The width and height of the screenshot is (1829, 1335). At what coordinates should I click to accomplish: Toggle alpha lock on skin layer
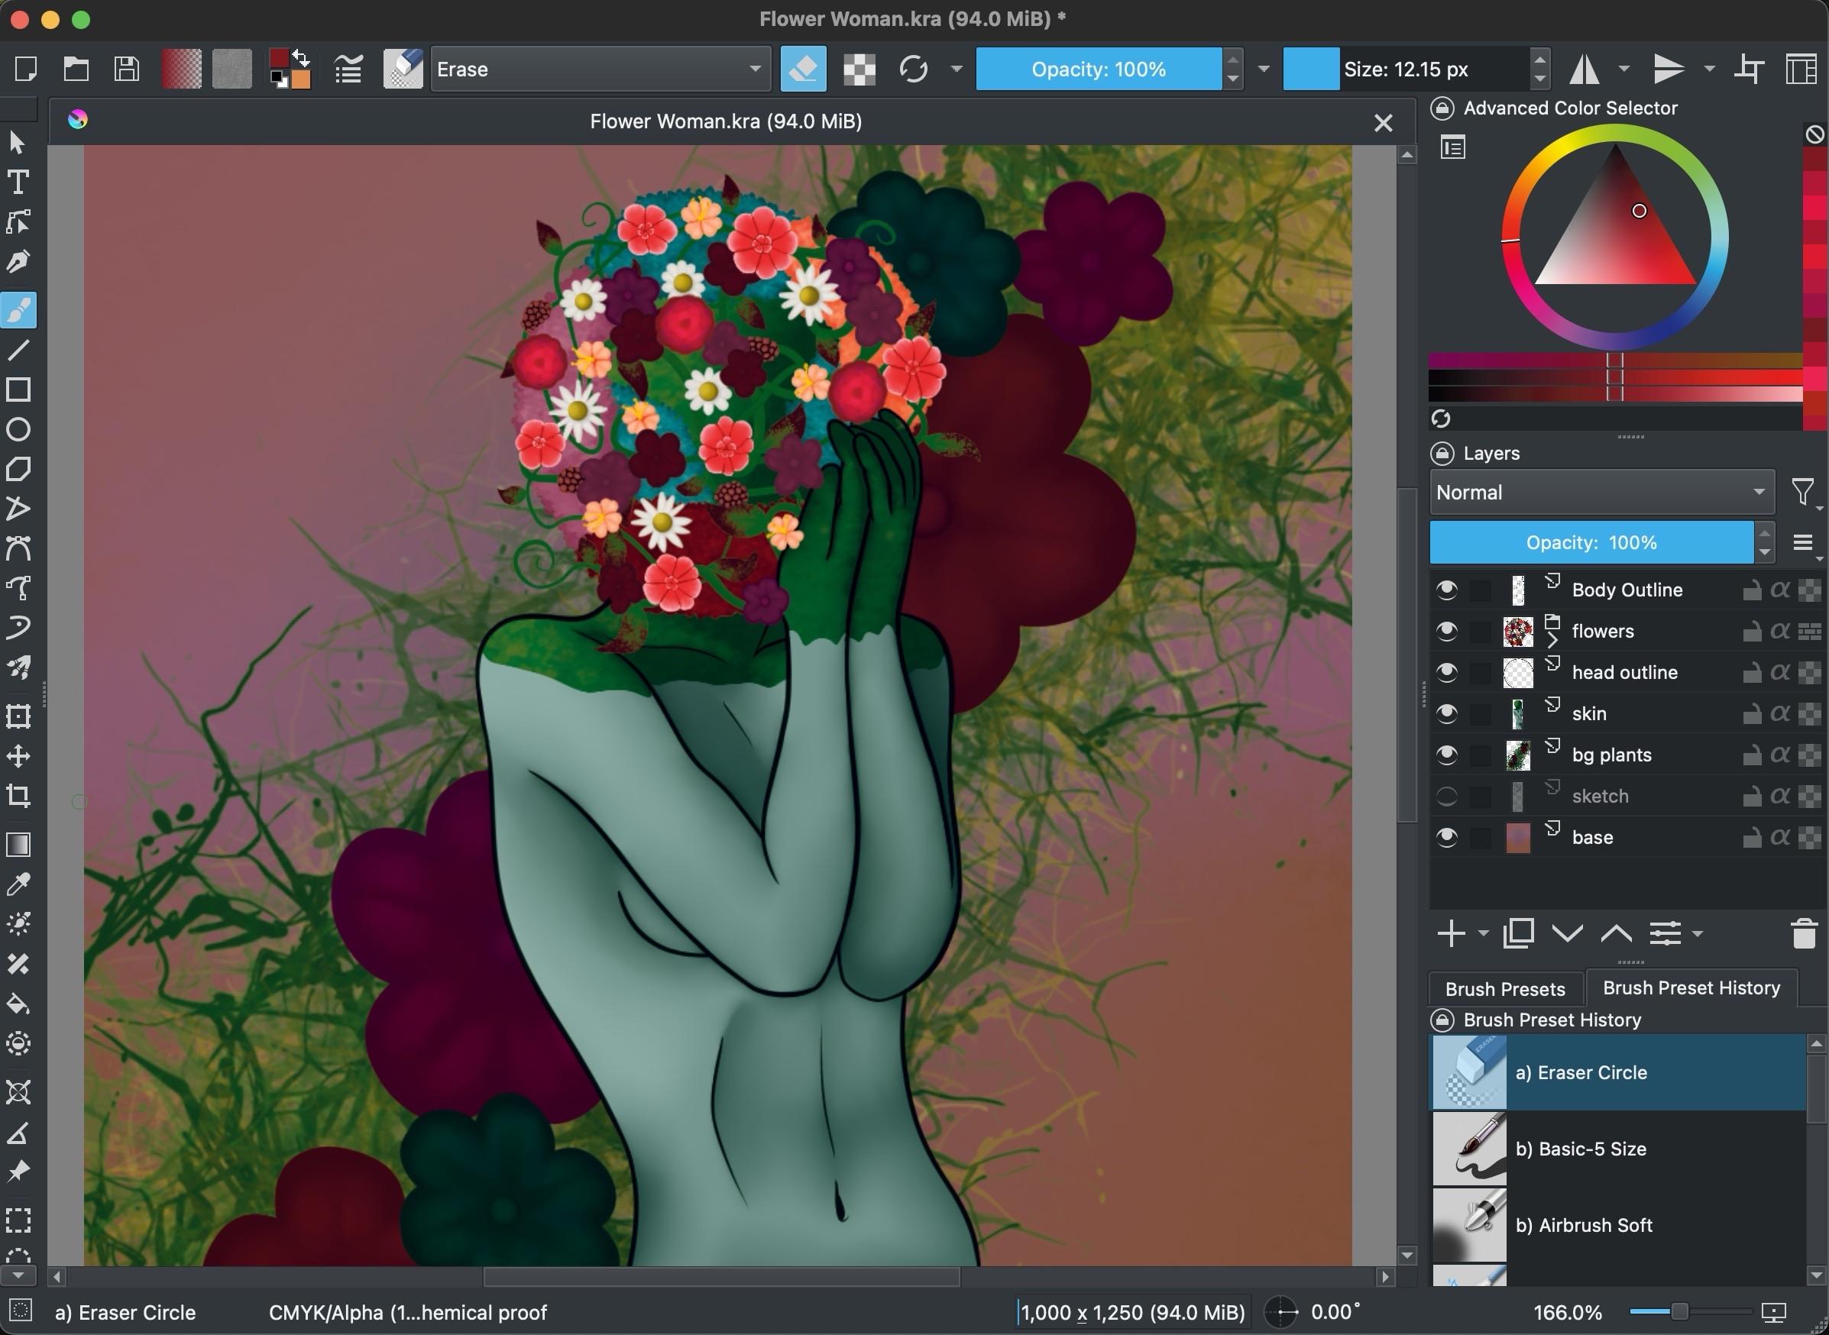click(x=1779, y=713)
